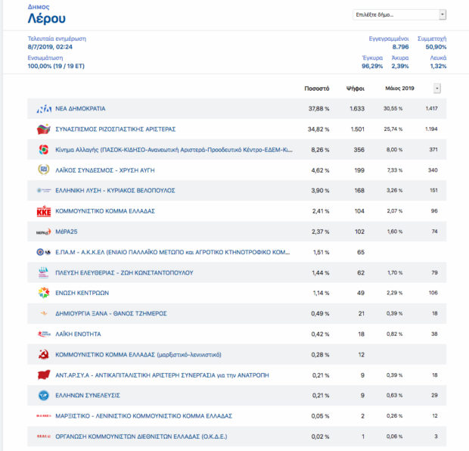Click the Ε.ΠΑ.Μ - Α.Κ.Κ.ΕΛ logo
The height and width of the screenshot is (451, 469).
[44, 252]
